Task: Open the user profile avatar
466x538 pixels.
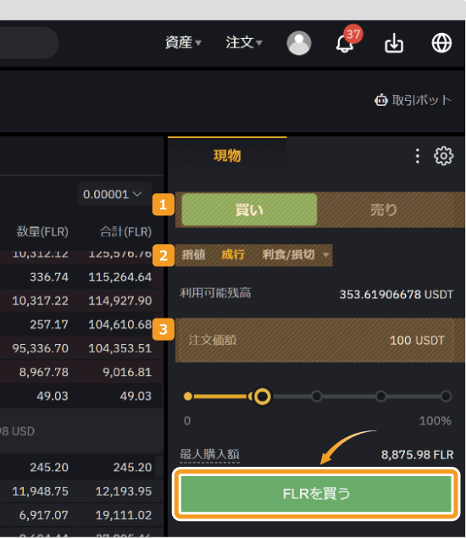Action: point(299,43)
